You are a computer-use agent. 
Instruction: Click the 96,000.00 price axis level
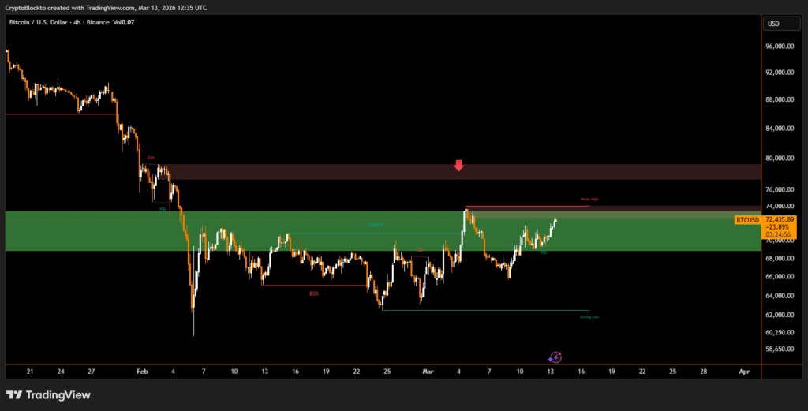(780, 47)
